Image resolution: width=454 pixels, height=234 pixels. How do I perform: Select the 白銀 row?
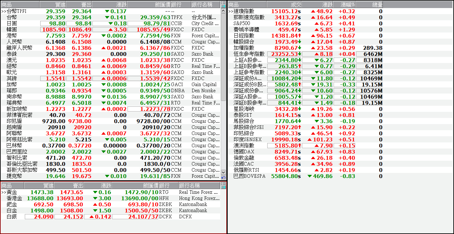[x=110, y=217]
